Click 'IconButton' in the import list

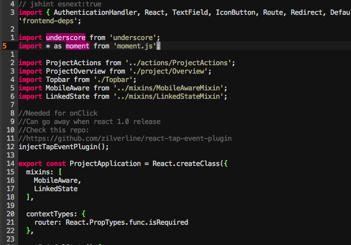coord(235,12)
